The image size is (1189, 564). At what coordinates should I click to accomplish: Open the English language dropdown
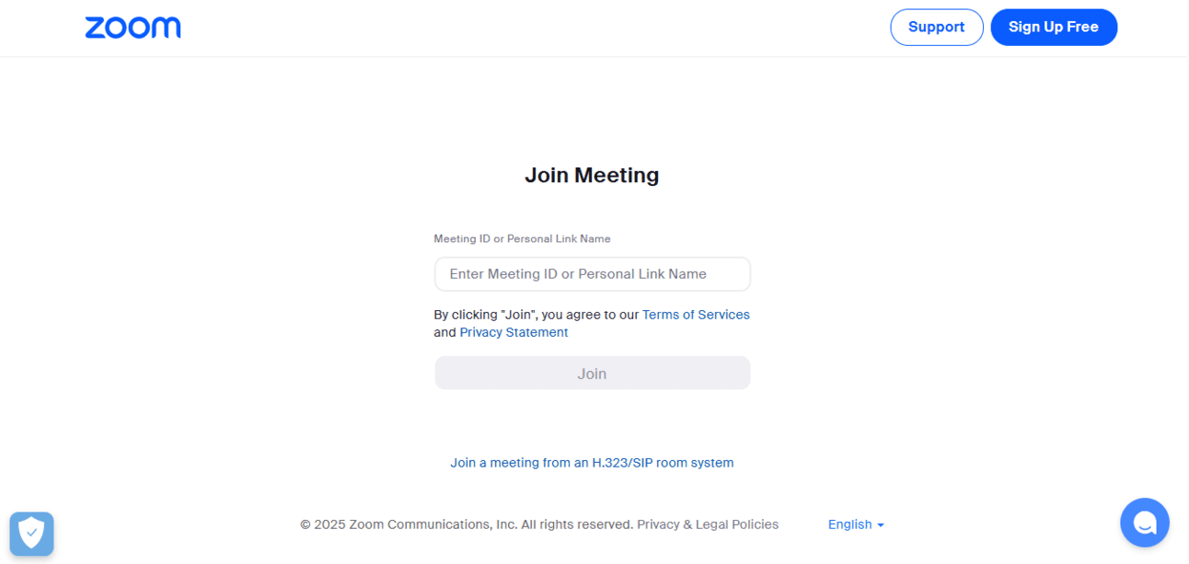tap(856, 524)
